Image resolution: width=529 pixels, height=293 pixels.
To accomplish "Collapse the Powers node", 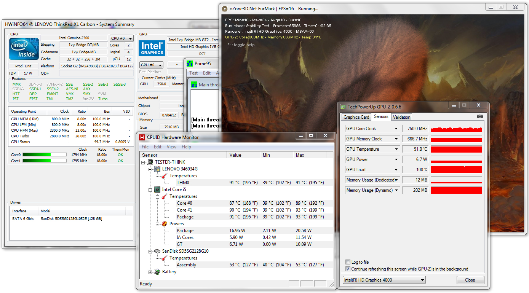I will pos(157,224).
